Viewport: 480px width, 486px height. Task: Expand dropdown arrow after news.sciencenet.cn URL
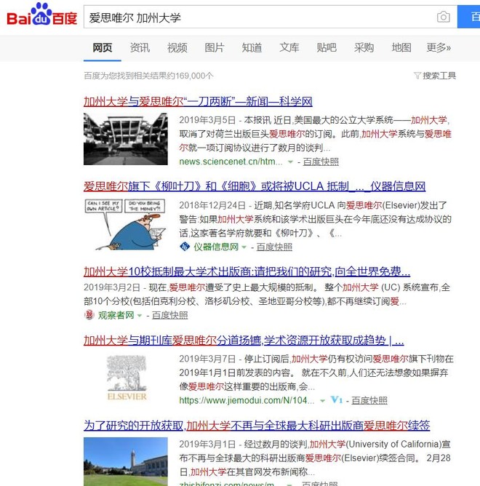coord(290,162)
